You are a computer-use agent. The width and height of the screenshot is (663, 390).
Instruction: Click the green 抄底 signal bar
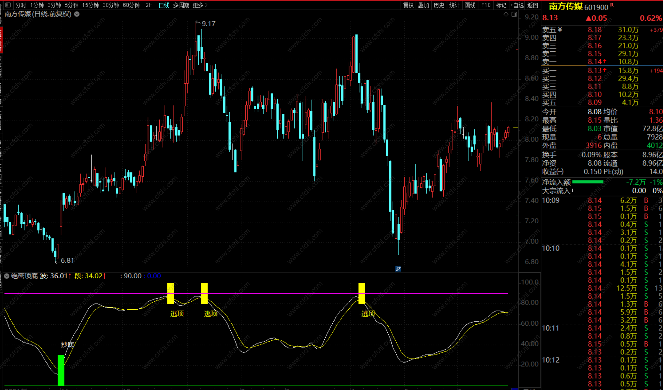pos(61,370)
